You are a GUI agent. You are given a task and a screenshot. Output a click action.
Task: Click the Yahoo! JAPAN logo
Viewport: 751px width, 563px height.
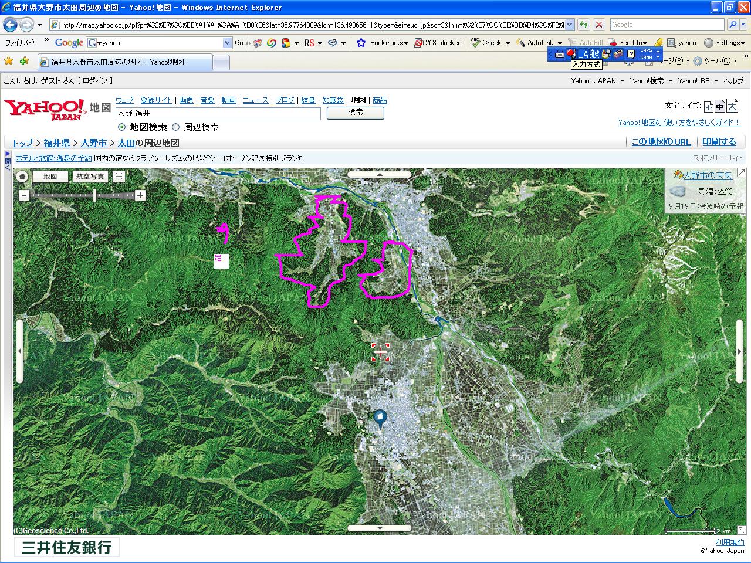tap(46, 109)
